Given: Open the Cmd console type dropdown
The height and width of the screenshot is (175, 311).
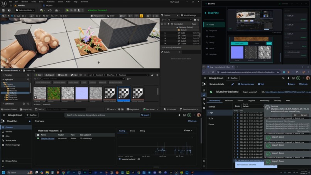Looking at the screenshot, I should [39, 109].
